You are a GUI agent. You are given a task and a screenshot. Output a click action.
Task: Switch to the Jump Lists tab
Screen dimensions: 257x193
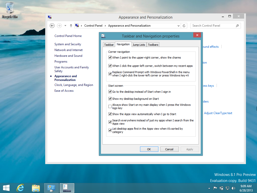139,45
